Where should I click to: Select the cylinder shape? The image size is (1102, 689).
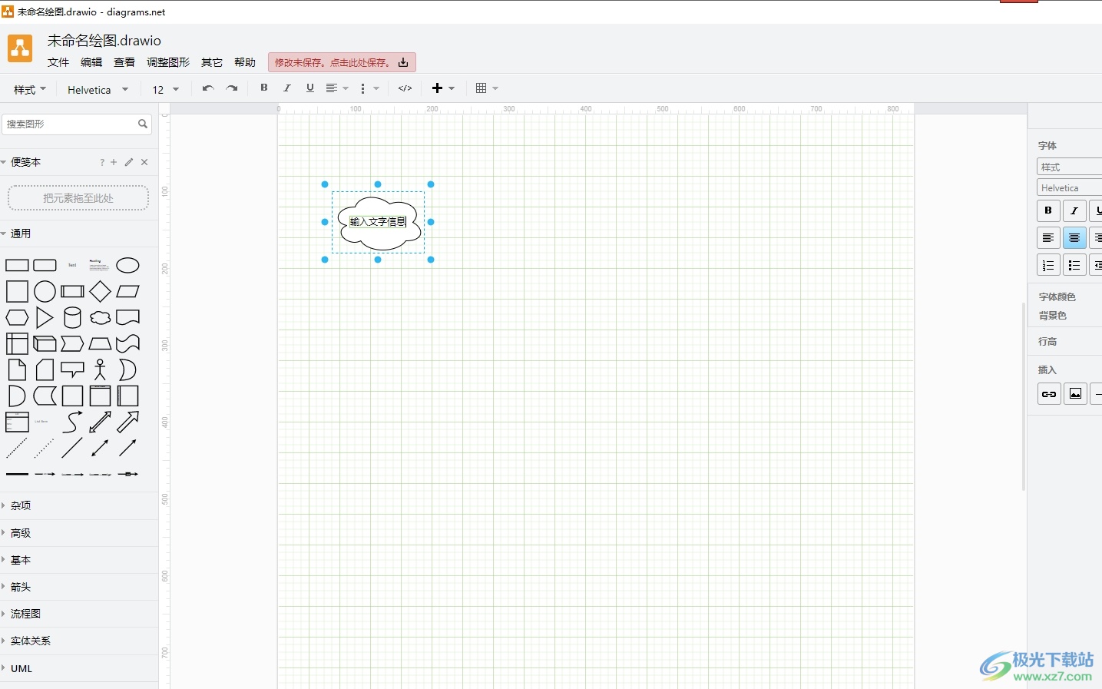click(72, 318)
